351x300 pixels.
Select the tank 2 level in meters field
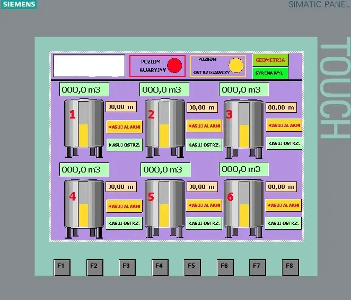coord(202,107)
